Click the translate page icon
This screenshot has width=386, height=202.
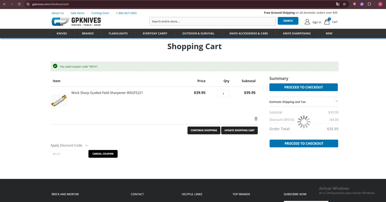(338, 4)
